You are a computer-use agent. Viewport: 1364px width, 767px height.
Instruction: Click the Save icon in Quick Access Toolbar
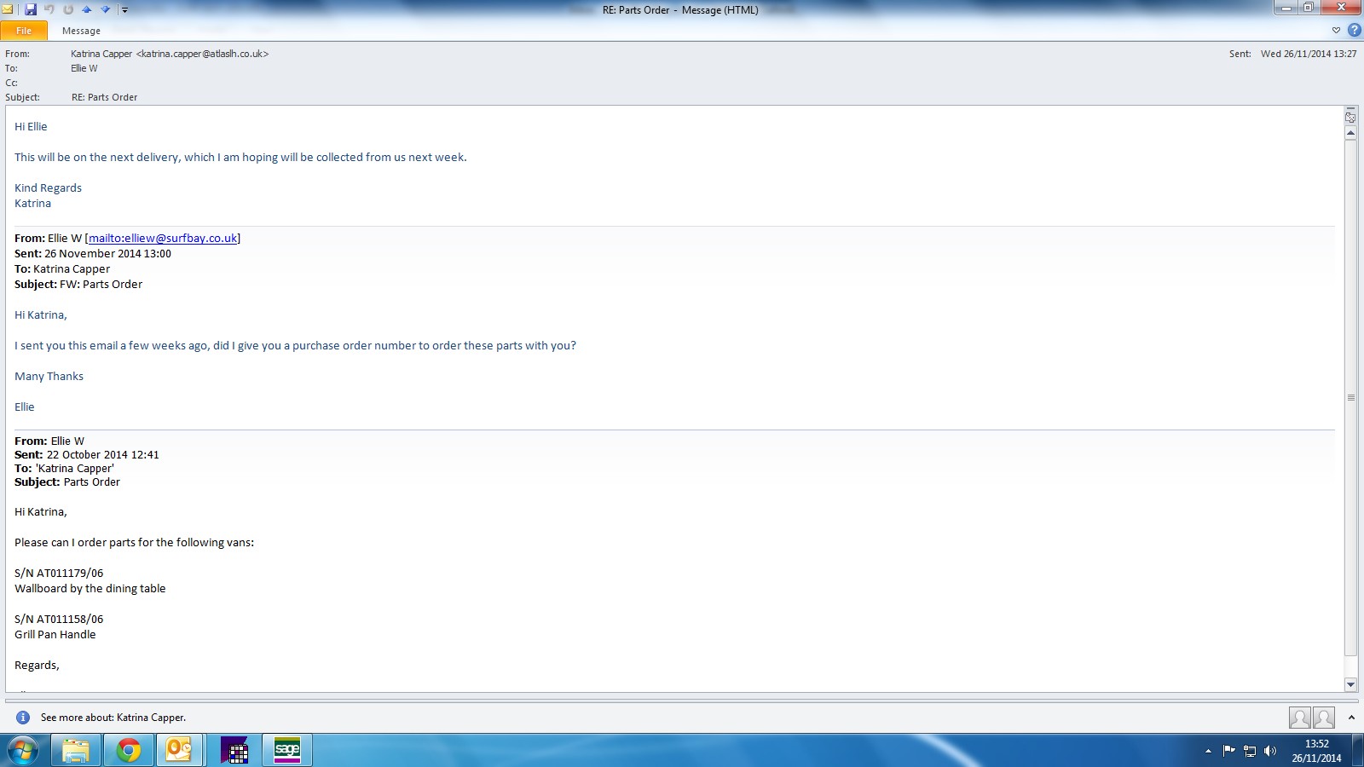[x=31, y=9]
